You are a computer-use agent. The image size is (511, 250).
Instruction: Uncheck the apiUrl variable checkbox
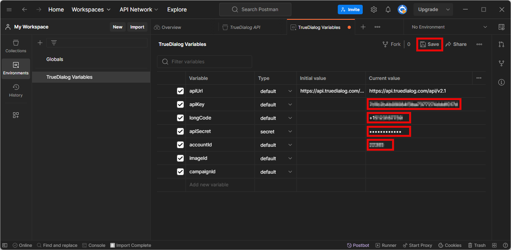coord(180,91)
